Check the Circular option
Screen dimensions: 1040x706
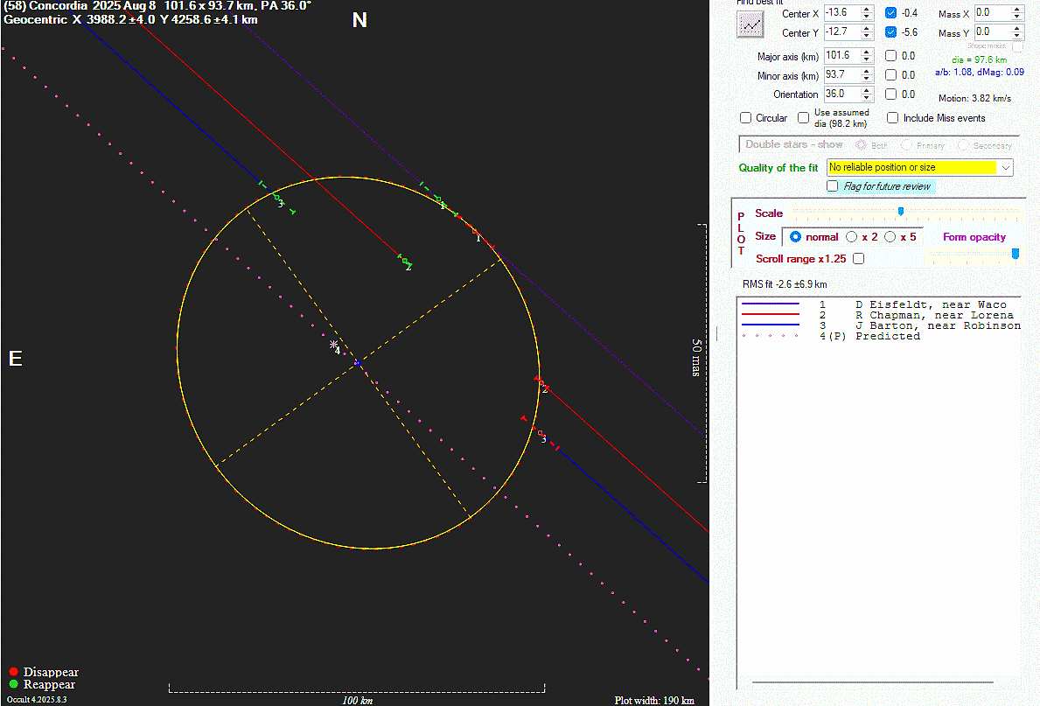click(745, 117)
